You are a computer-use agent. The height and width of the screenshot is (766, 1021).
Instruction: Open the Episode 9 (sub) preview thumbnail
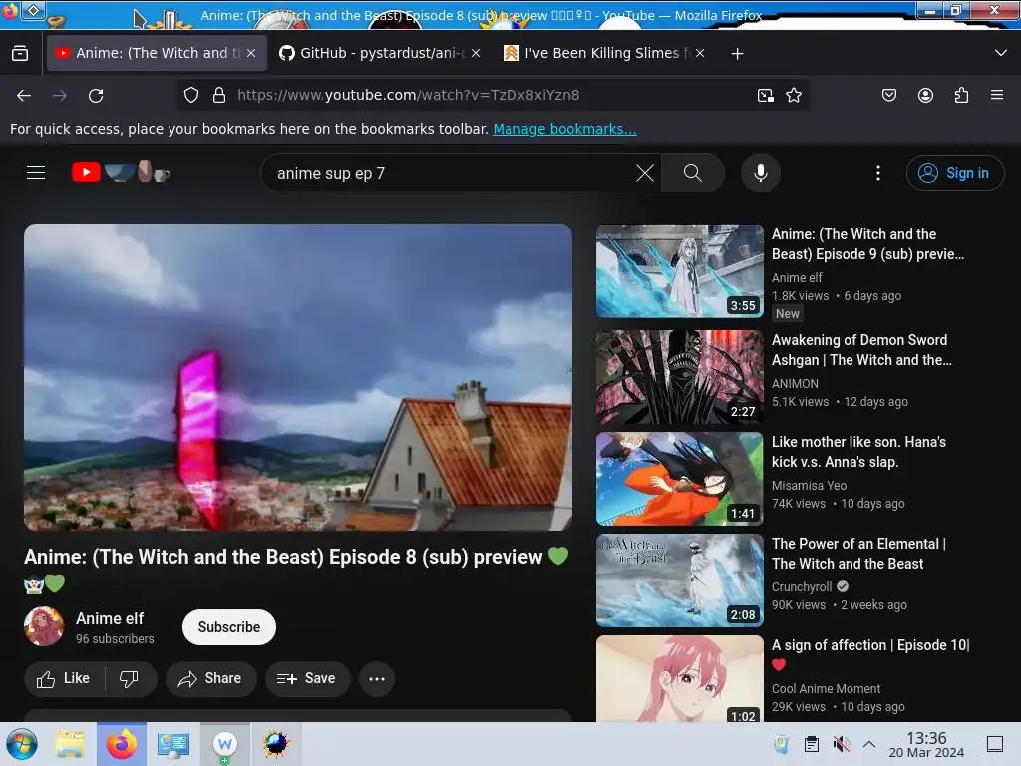(x=679, y=271)
